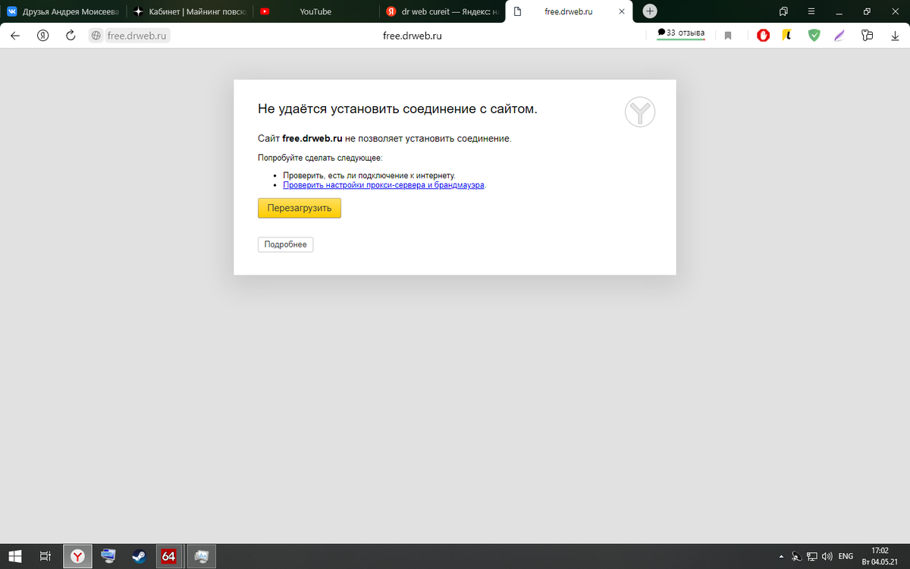Viewport: 910px width, 569px height.
Task: Click the bold free.drweb.ru text in message
Action: pyautogui.click(x=312, y=138)
